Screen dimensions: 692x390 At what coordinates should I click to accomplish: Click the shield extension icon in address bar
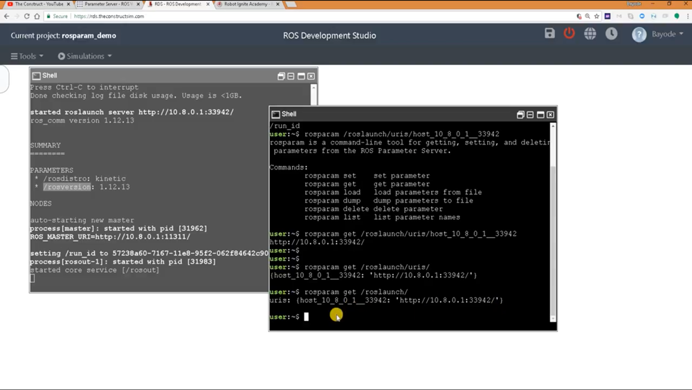[x=579, y=17]
